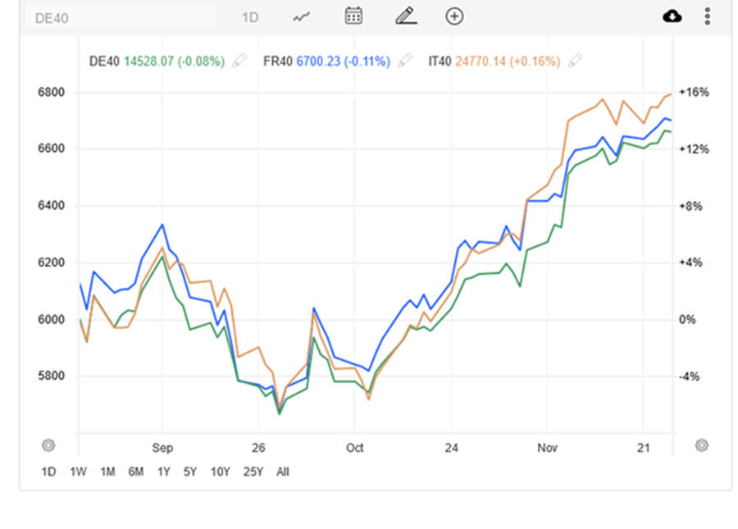Download chart with the cloud icon
Viewport: 738px width, 529px height.
(672, 16)
